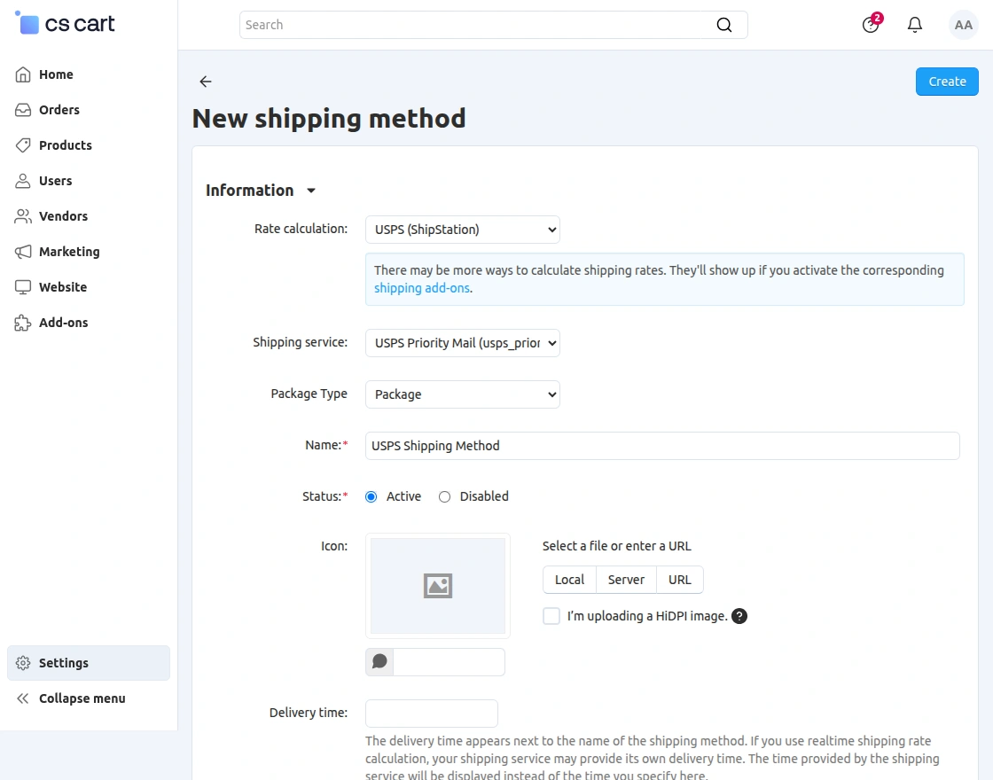Click the New shipping method heading
The width and height of the screenshot is (993, 780).
[x=329, y=119]
